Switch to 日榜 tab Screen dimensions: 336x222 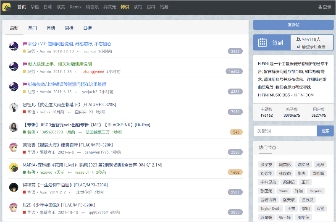pyautogui.click(x=88, y=28)
